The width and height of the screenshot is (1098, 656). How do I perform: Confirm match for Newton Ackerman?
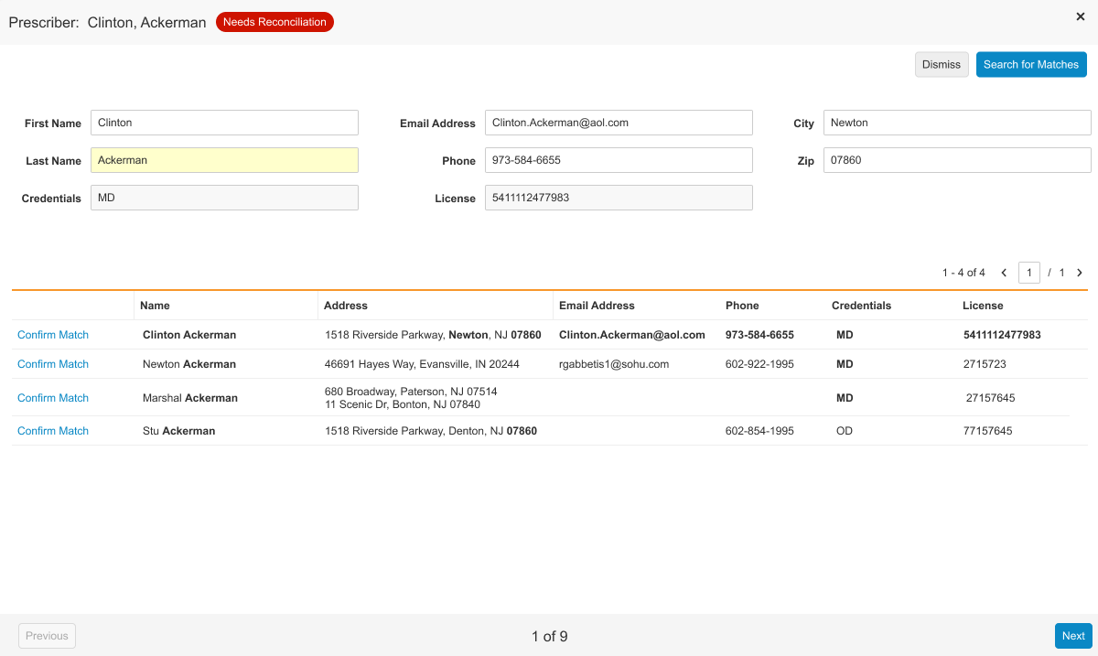coord(53,364)
